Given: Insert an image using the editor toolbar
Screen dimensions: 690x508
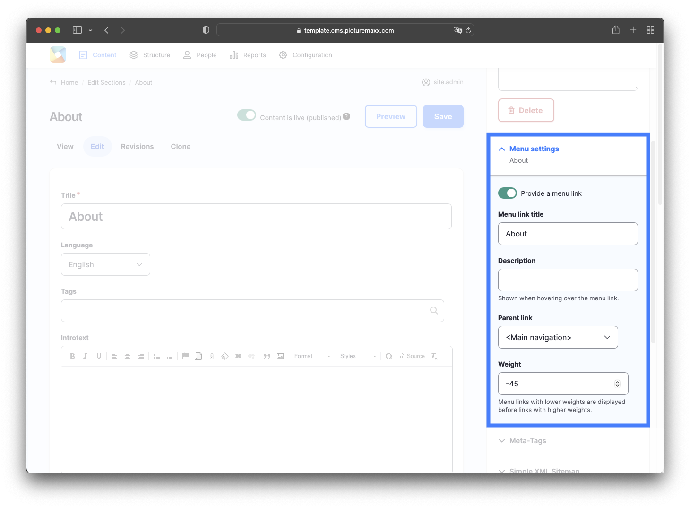Looking at the screenshot, I should point(280,356).
